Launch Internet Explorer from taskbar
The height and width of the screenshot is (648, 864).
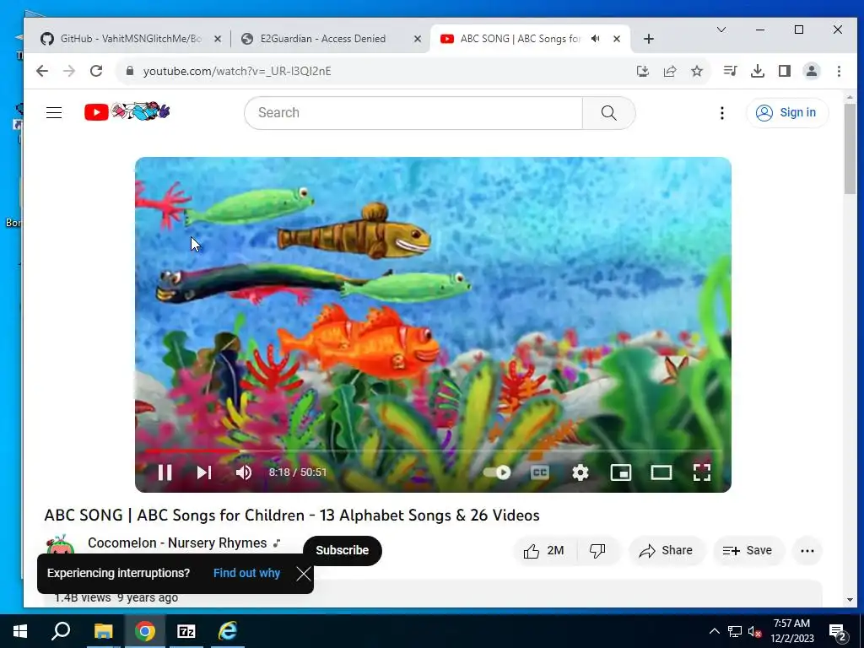(228, 631)
